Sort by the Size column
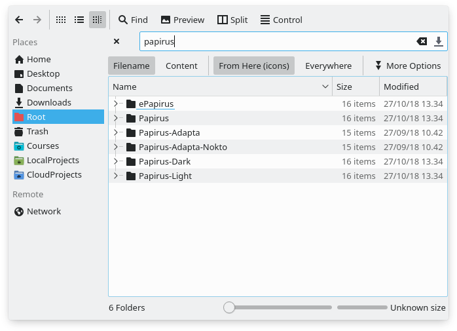 (x=356, y=87)
